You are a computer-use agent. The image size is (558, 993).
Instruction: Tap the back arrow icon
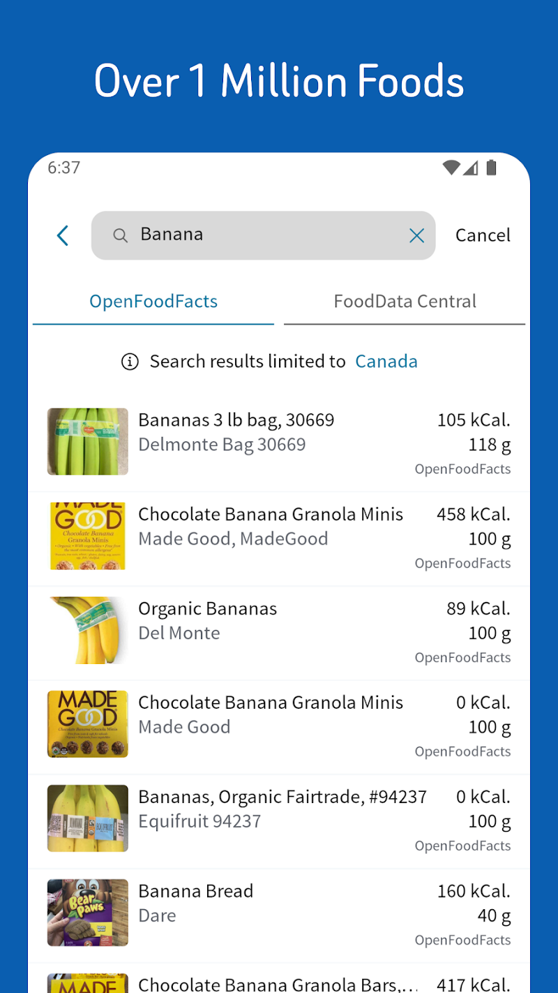63,235
